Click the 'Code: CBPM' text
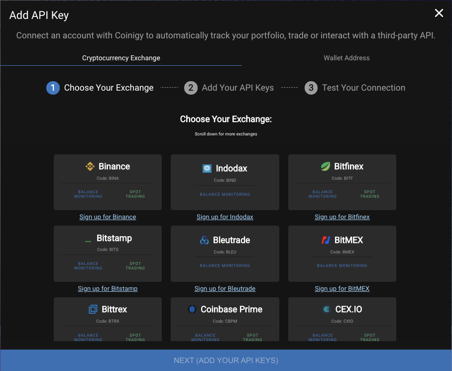 (225, 321)
